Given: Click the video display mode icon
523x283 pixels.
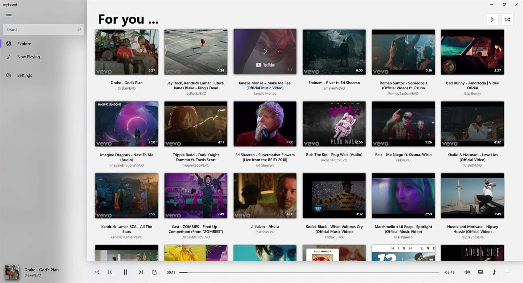Looking at the screenshot, I should [x=481, y=272].
